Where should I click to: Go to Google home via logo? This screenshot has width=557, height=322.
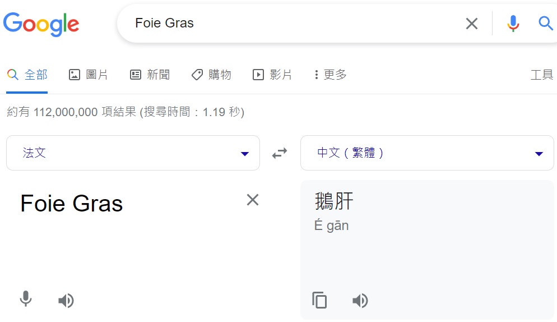pos(41,24)
